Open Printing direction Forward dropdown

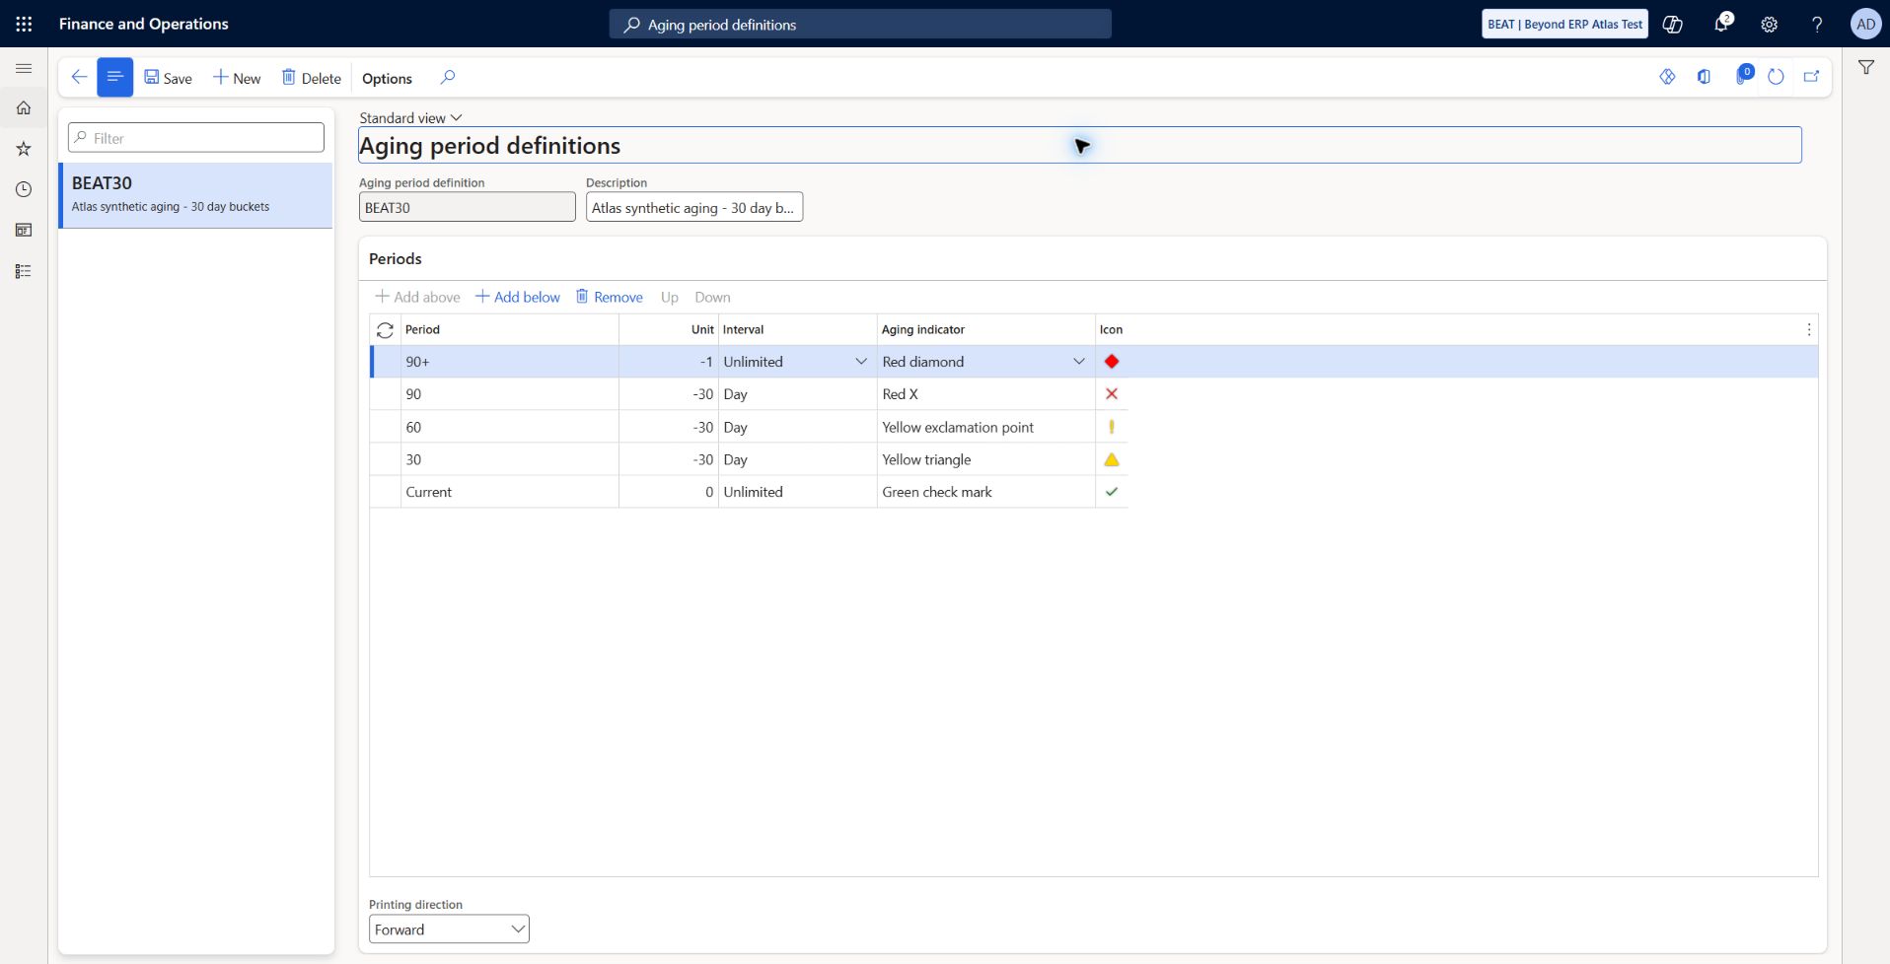pyautogui.click(x=449, y=930)
